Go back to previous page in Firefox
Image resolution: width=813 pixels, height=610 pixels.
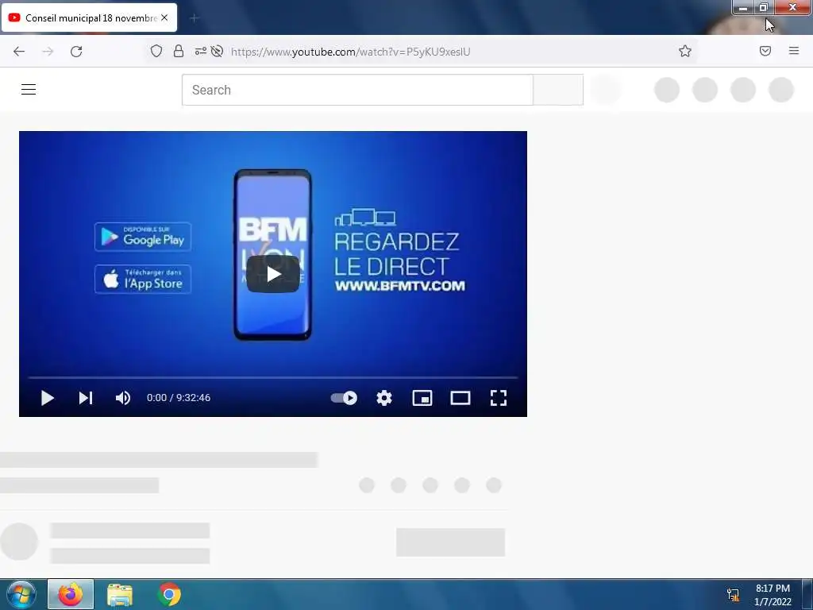[x=19, y=52]
